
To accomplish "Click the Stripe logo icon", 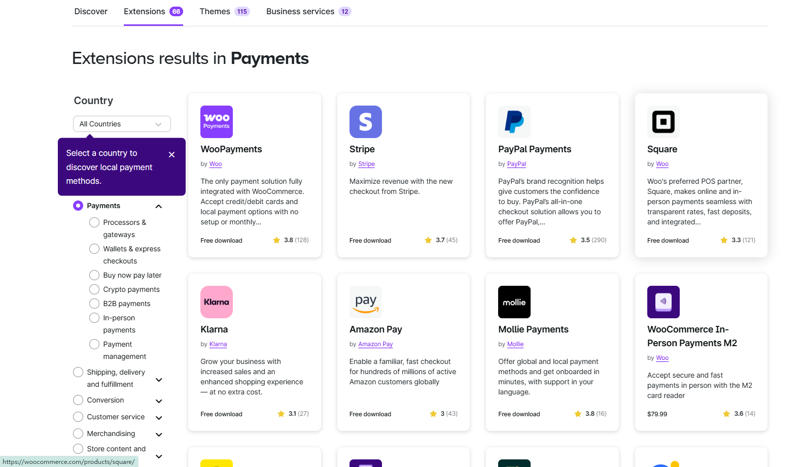I will (x=365, y=122).
